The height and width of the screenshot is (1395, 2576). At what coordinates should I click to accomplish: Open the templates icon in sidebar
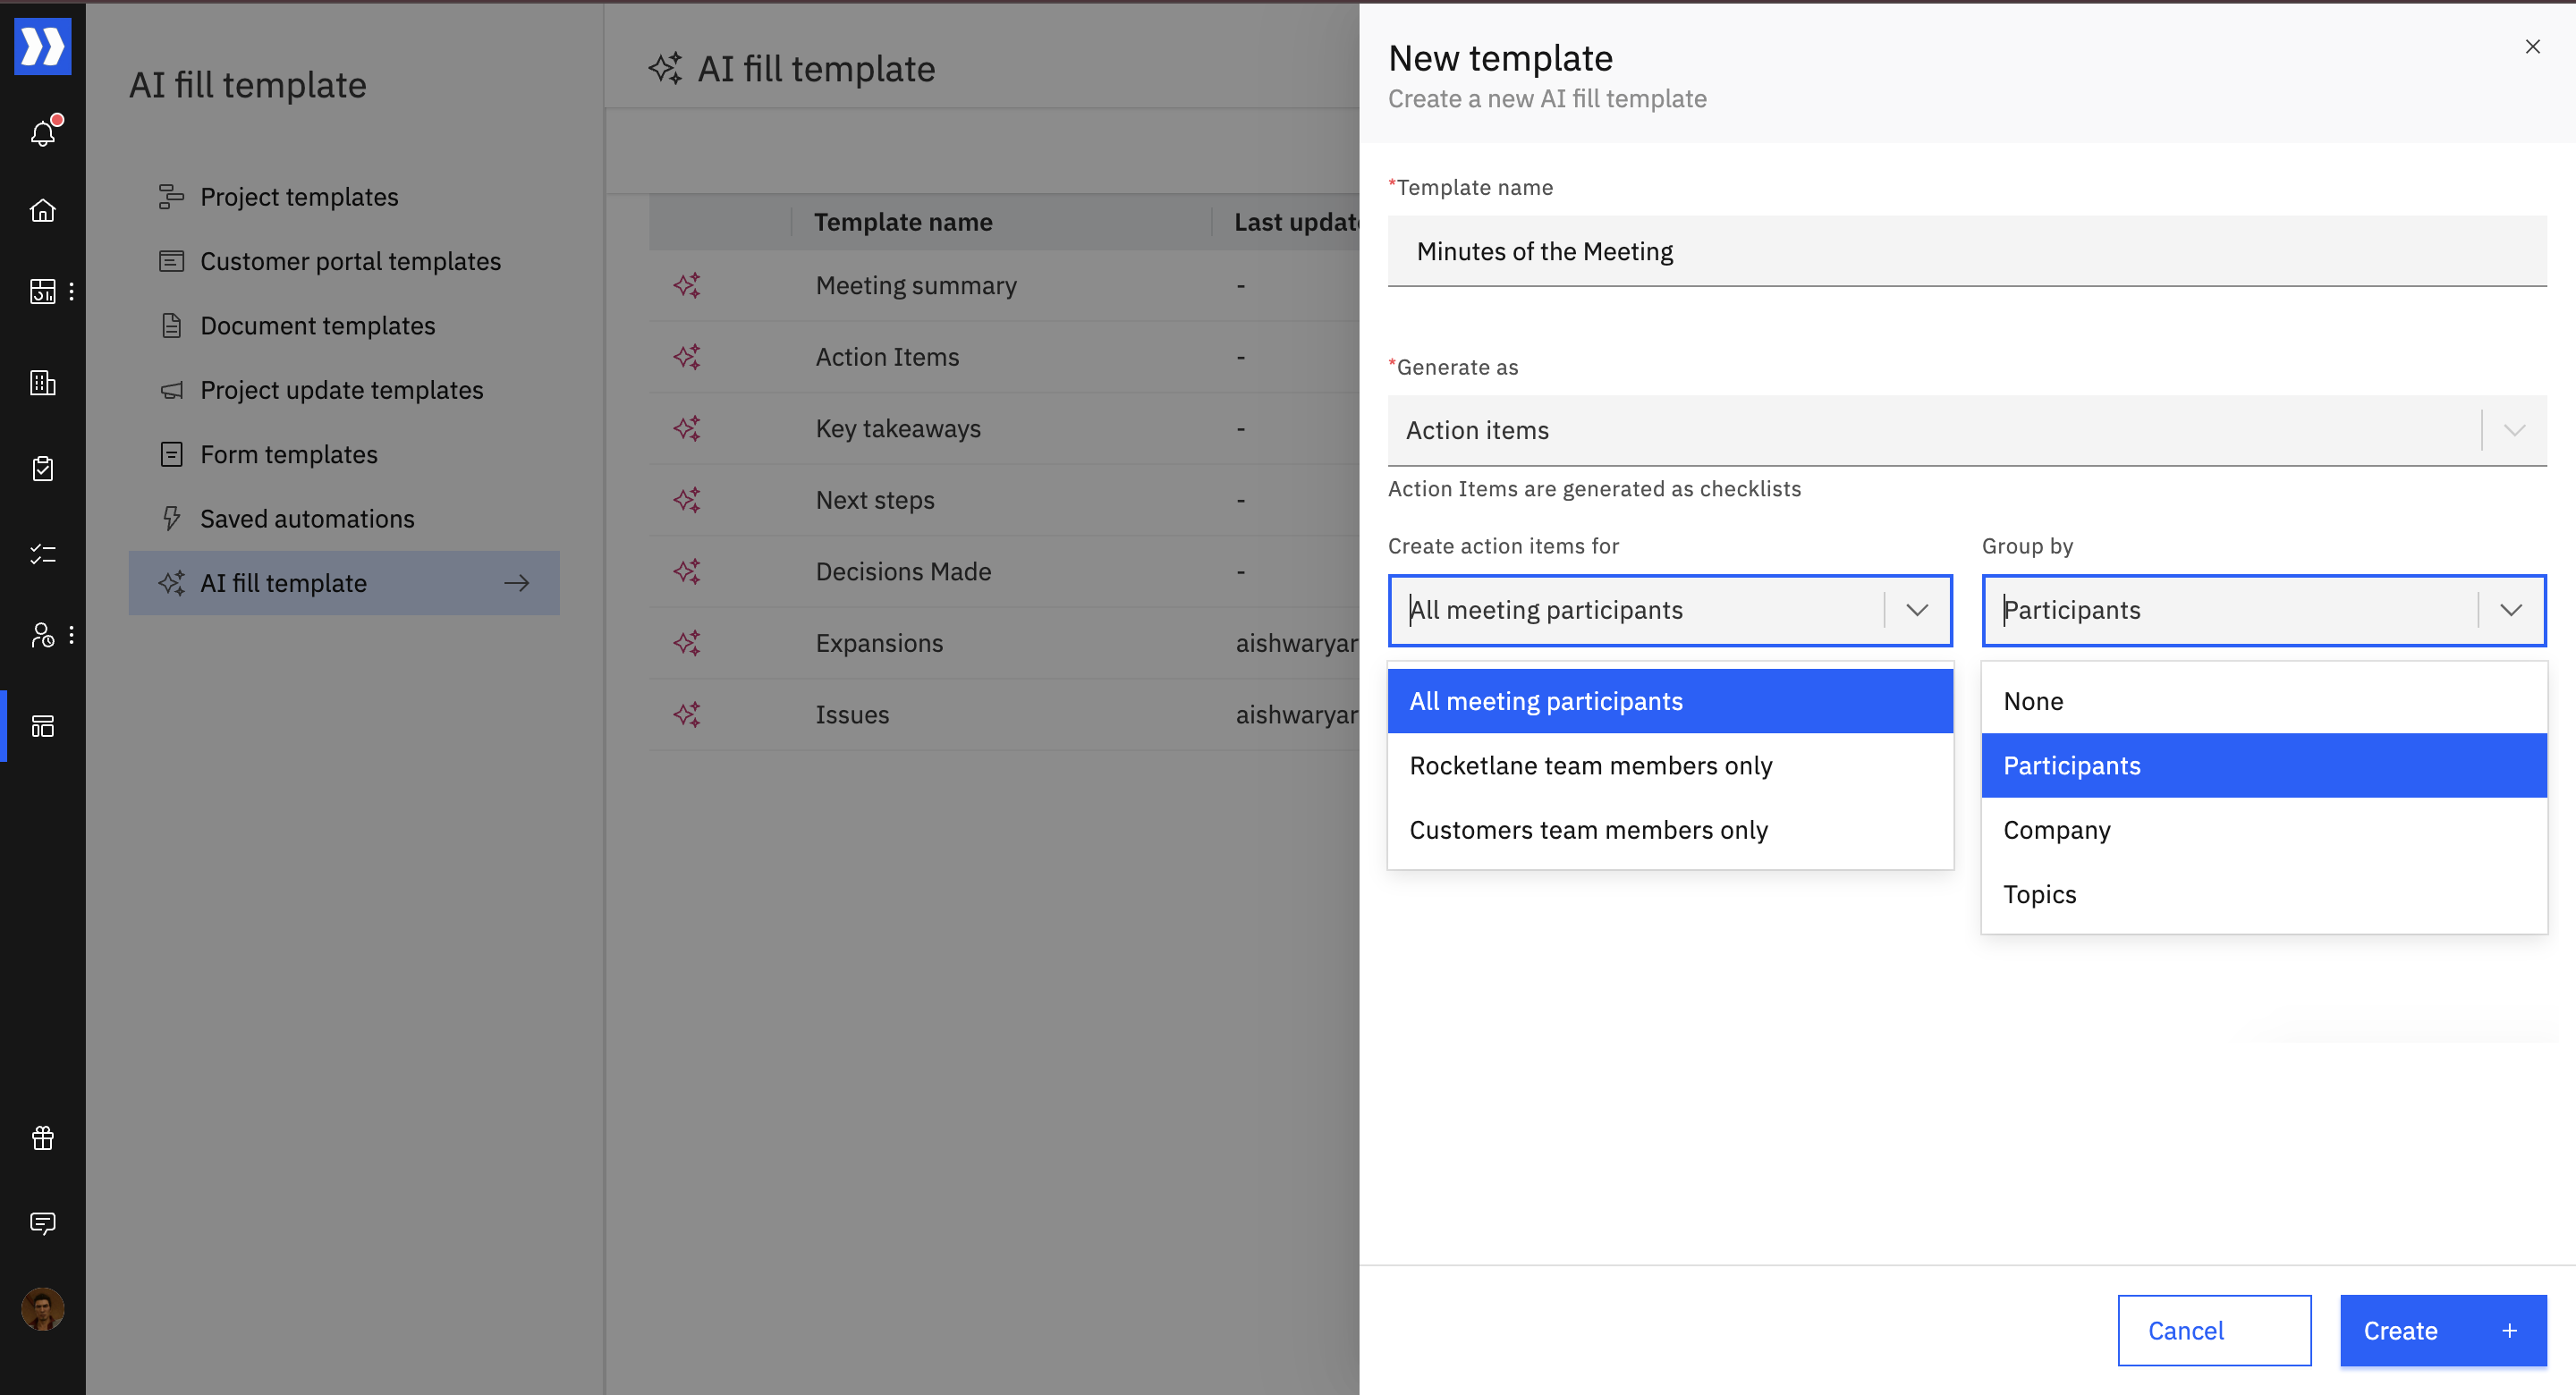point(43,726)
